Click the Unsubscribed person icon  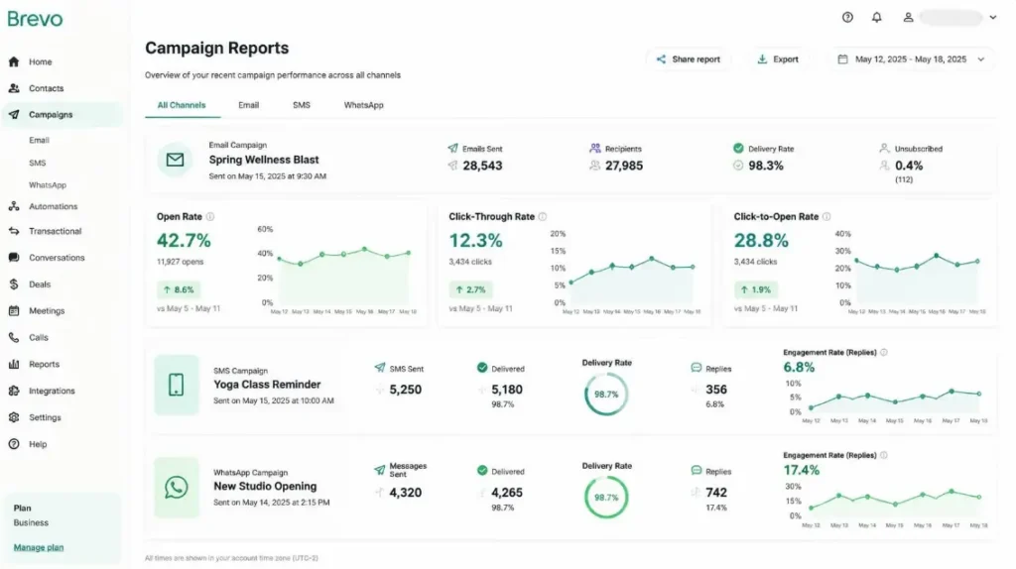884,149
